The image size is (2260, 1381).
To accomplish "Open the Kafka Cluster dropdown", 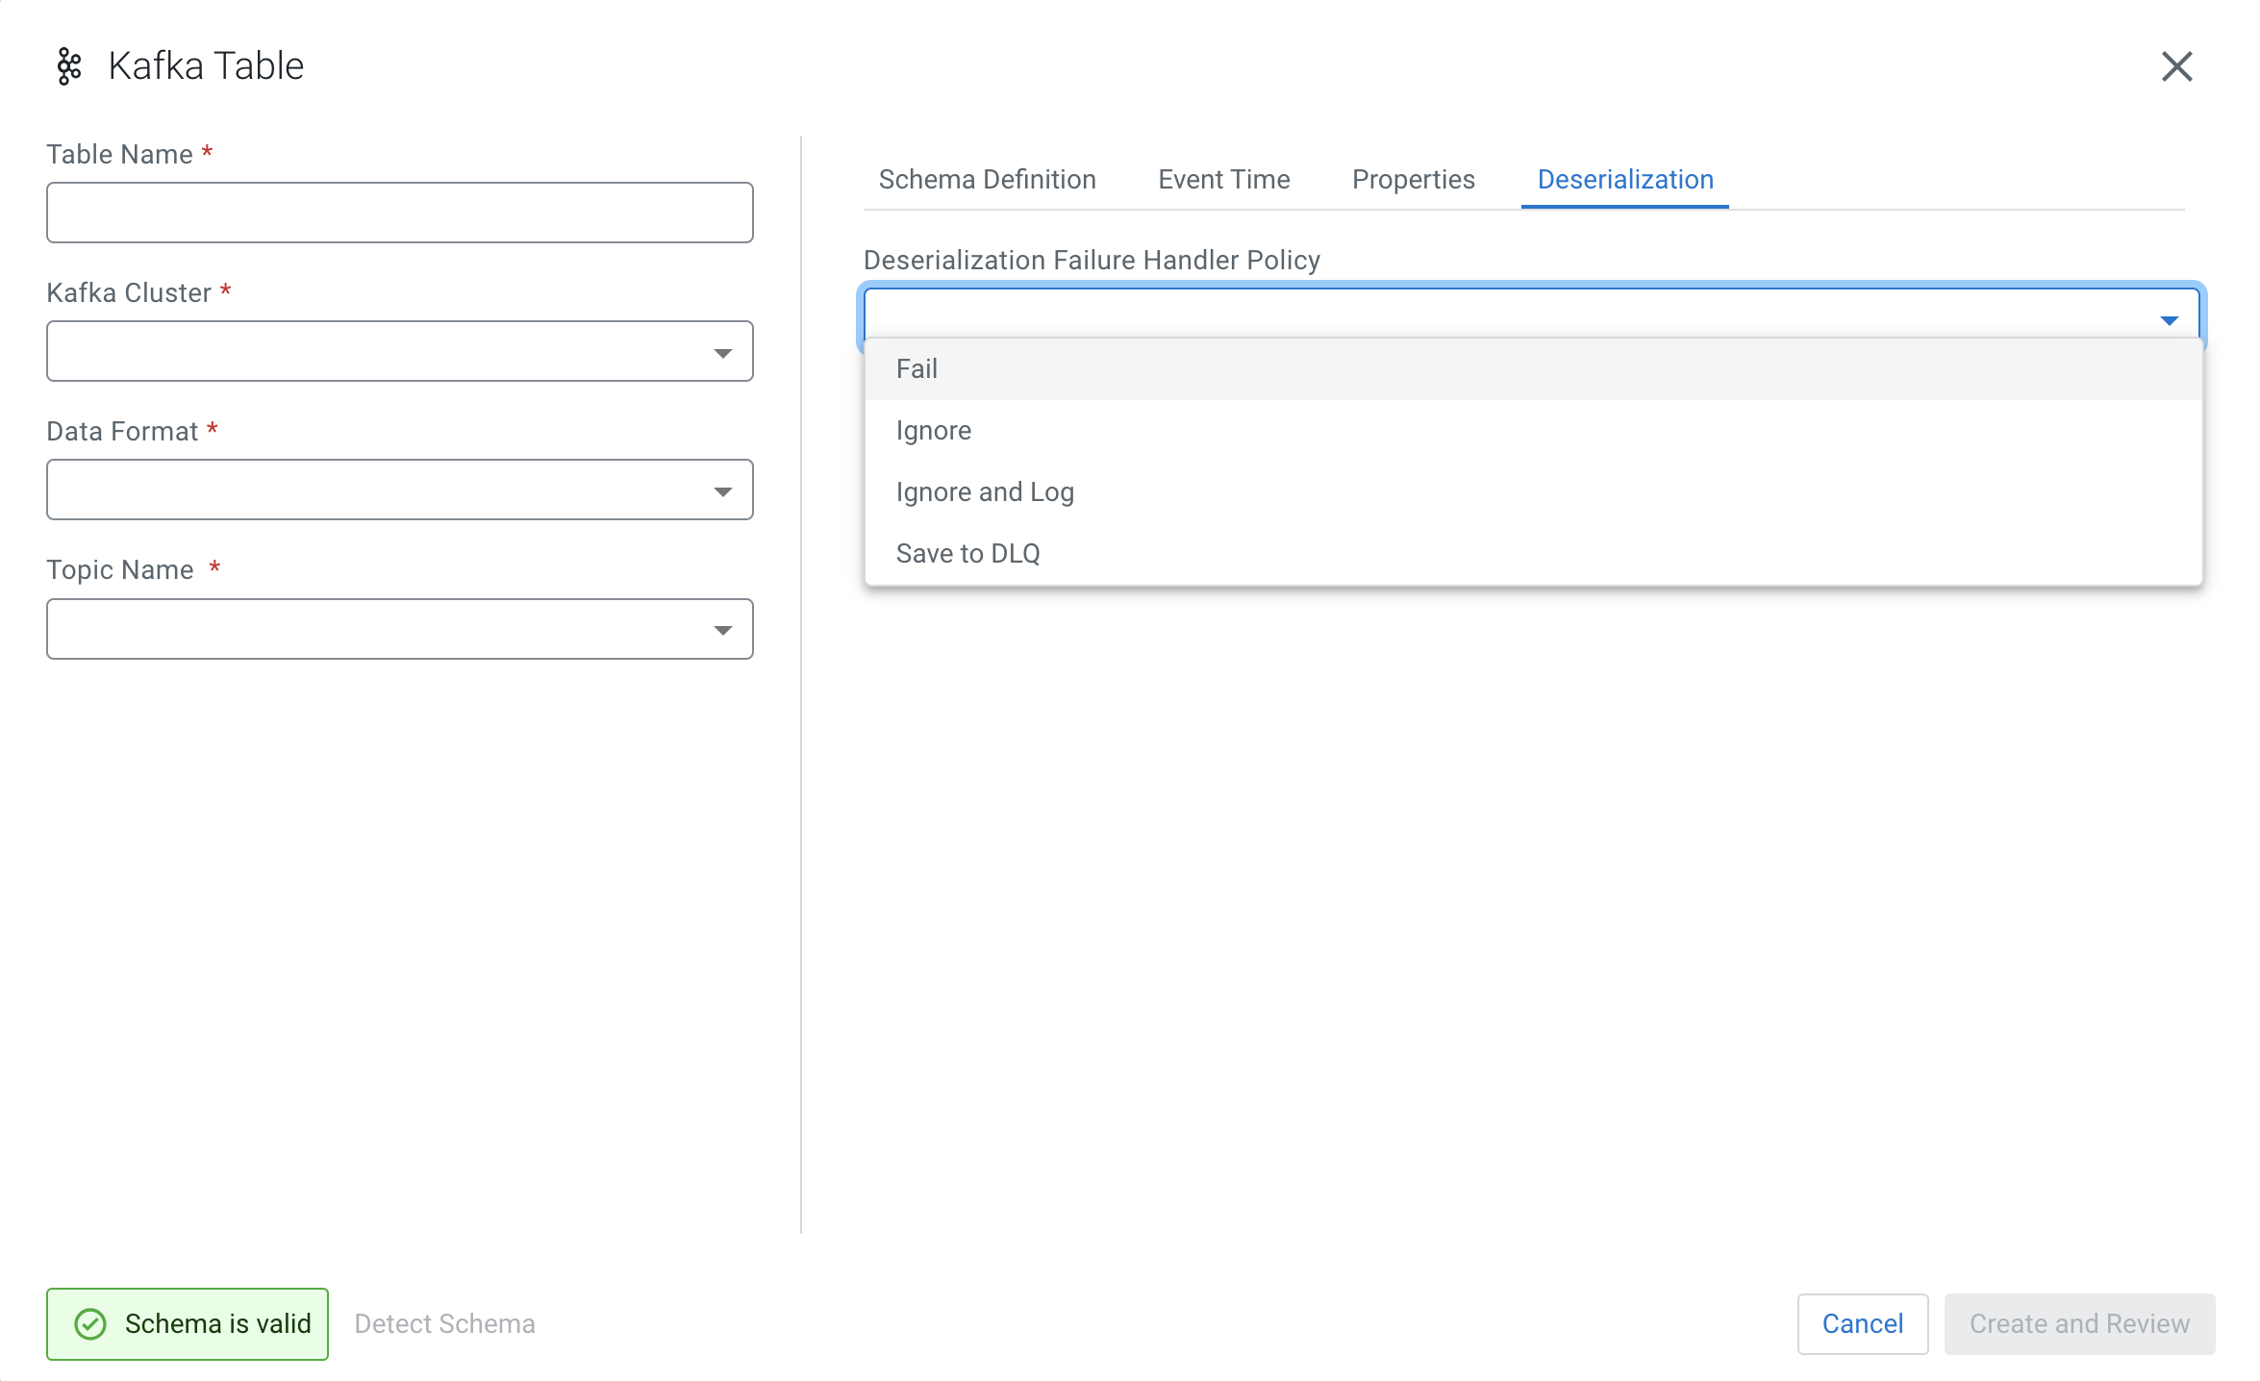I will pos(399,351).
